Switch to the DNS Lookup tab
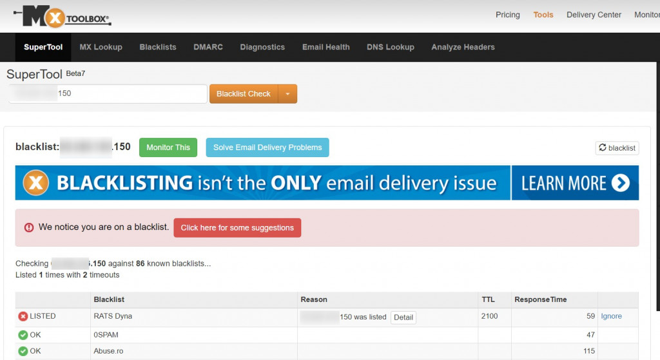Screen dimensions: 660x360 pos(390,47)
